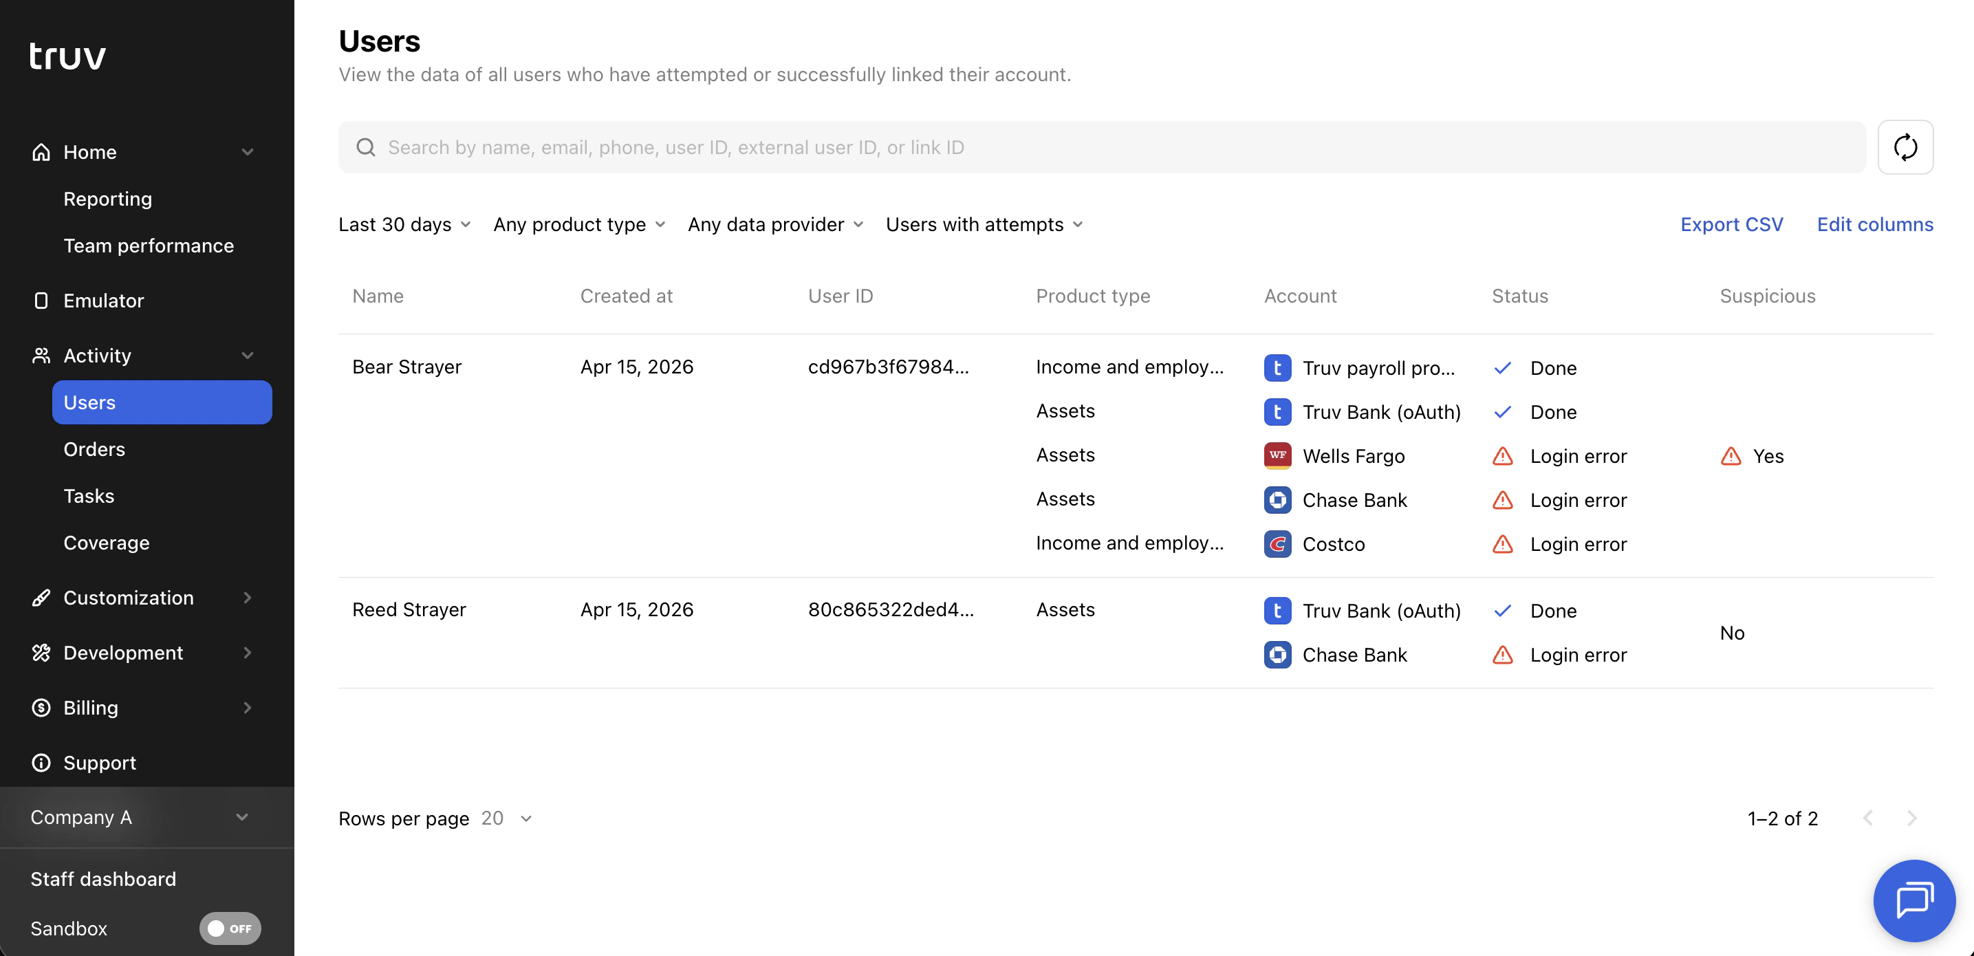Click the Chase Bank account icon
The image size is (1974, 956).
click(x=1277, y=499)
